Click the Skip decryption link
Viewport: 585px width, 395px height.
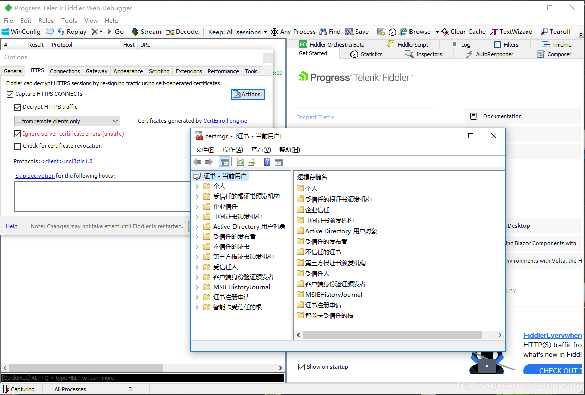pos(35,176)
